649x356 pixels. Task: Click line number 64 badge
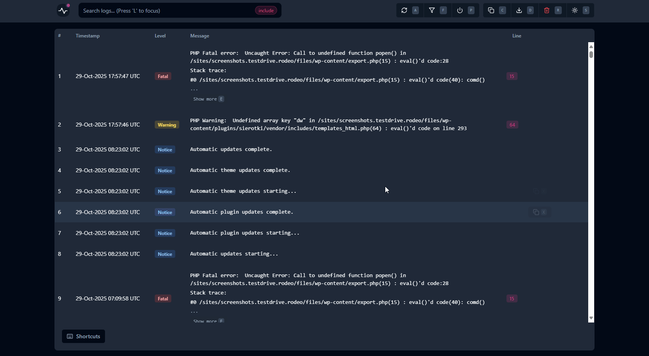[512, 125]
